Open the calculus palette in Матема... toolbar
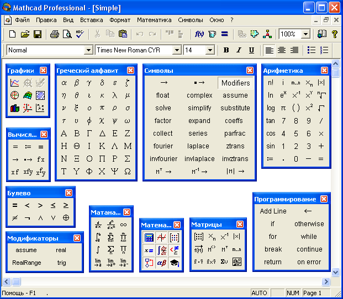The height and width of the screenshot is (299, 343). [162, 250]
